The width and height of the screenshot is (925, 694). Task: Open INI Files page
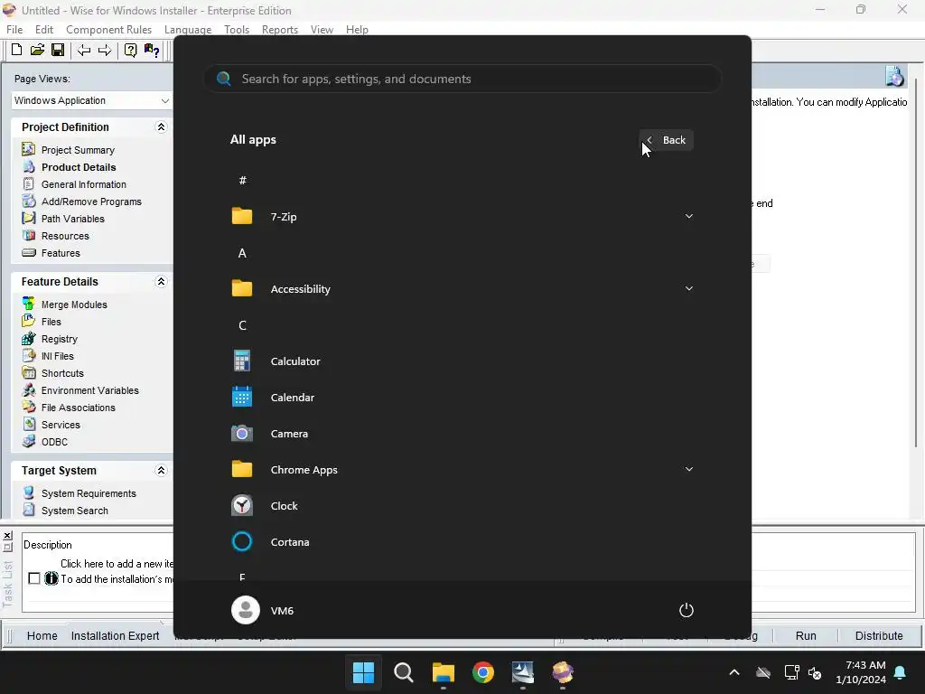pyautogui.click(x=57, y=356)
